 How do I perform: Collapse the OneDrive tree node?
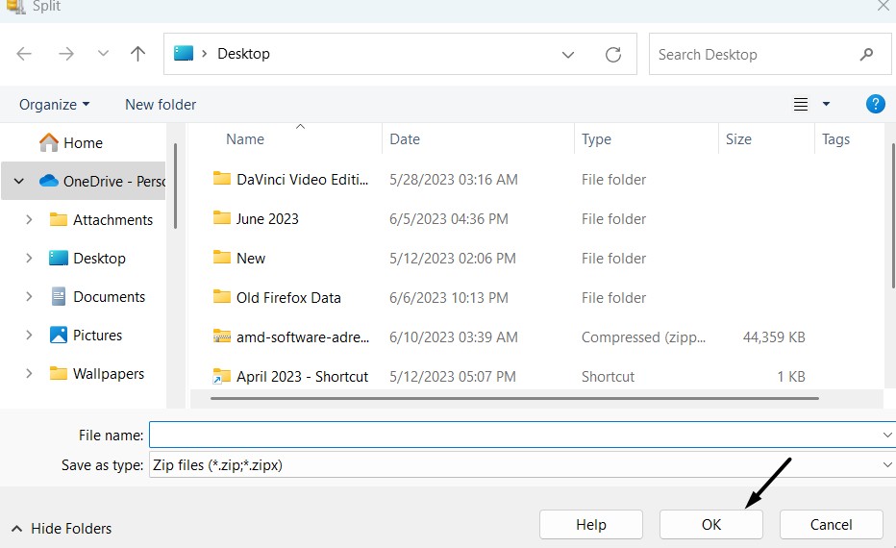click(x=19, y=181)
